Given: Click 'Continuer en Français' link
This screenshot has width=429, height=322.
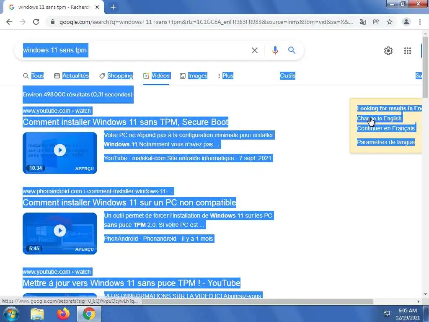Looking at the screenshot, I should [x=386, y=128].
